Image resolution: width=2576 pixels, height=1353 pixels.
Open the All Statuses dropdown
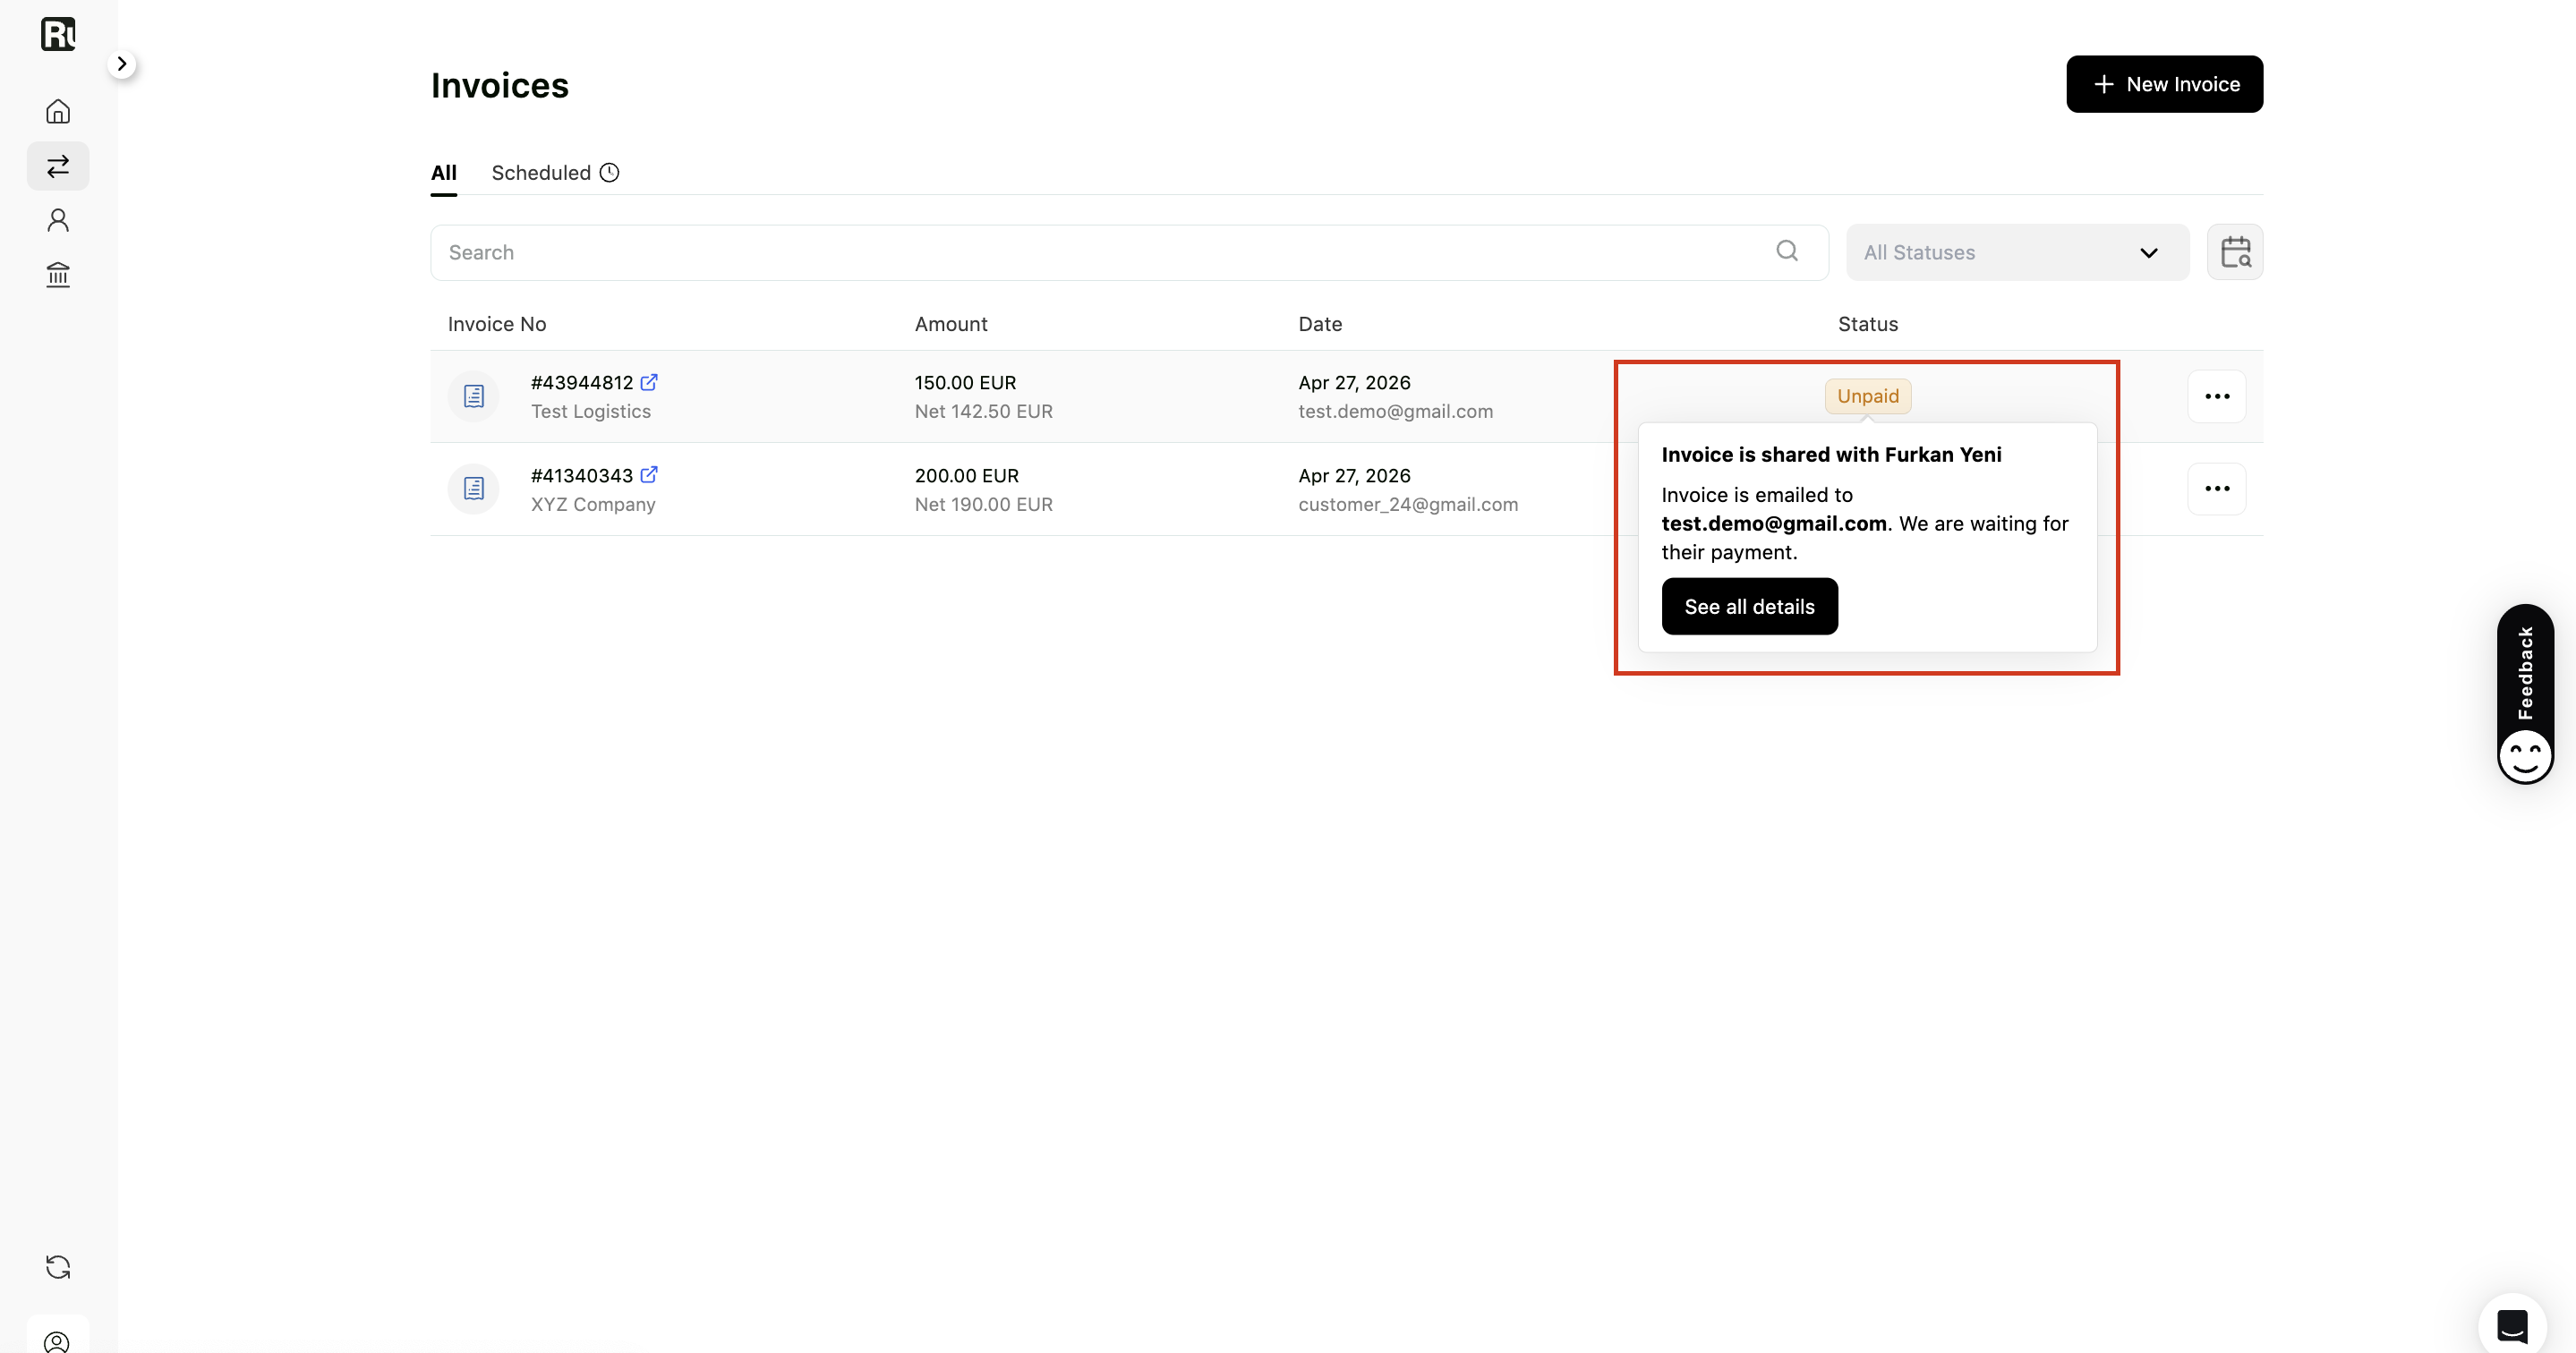click(2017, 252)
